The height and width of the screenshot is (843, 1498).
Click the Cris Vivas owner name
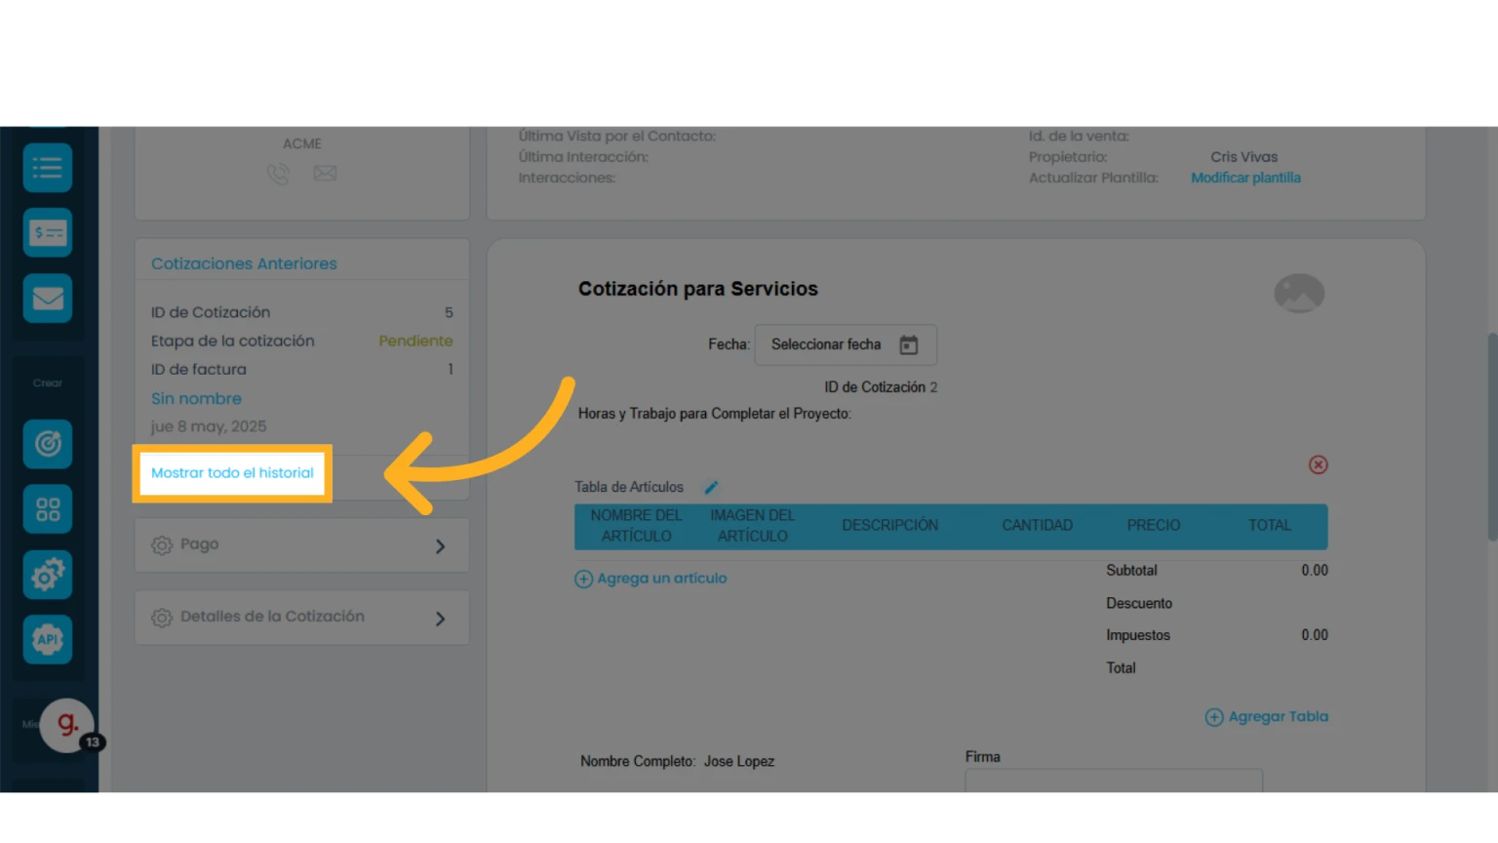click(1243, 157)
